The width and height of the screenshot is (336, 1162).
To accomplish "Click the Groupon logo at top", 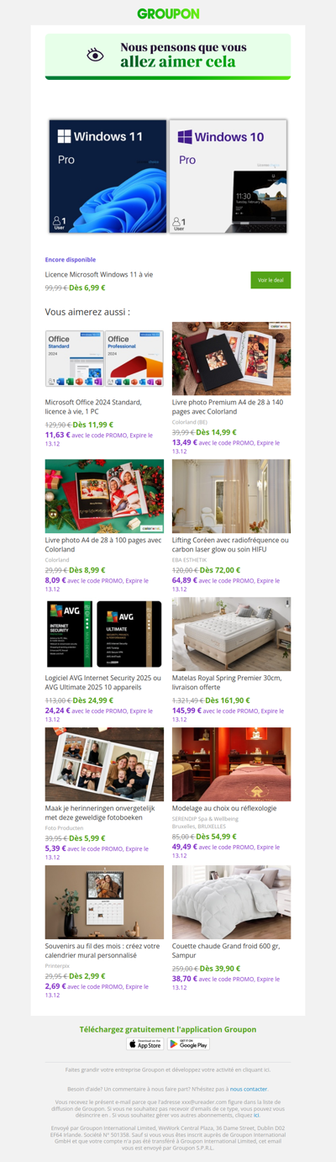I will click(x=168, y=13).
